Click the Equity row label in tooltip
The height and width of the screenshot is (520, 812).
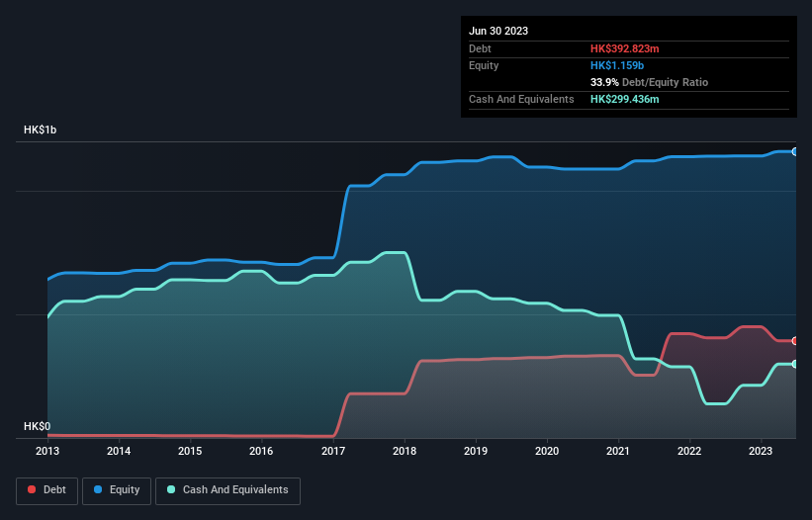tap(484, 65)
